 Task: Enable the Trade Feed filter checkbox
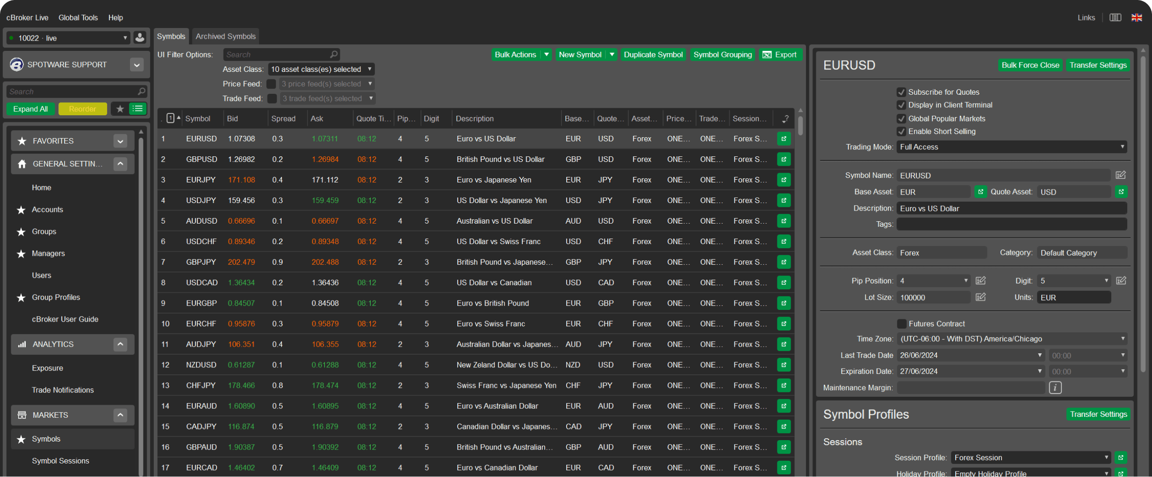(272, 99)
